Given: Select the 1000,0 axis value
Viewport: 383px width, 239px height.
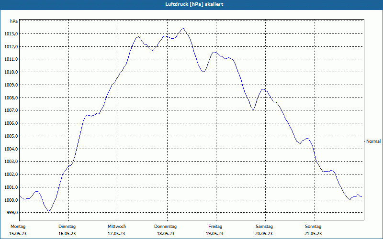Looking at the screenshot, I should point(11,200).
